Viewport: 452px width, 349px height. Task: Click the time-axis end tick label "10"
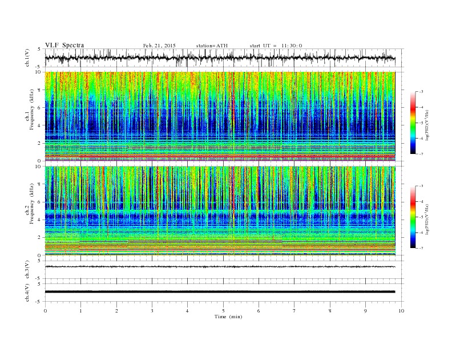click(401, 311)
